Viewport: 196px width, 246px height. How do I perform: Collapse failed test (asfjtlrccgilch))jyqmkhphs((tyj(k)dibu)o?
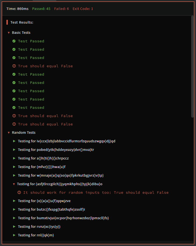(x=14, y=184)
